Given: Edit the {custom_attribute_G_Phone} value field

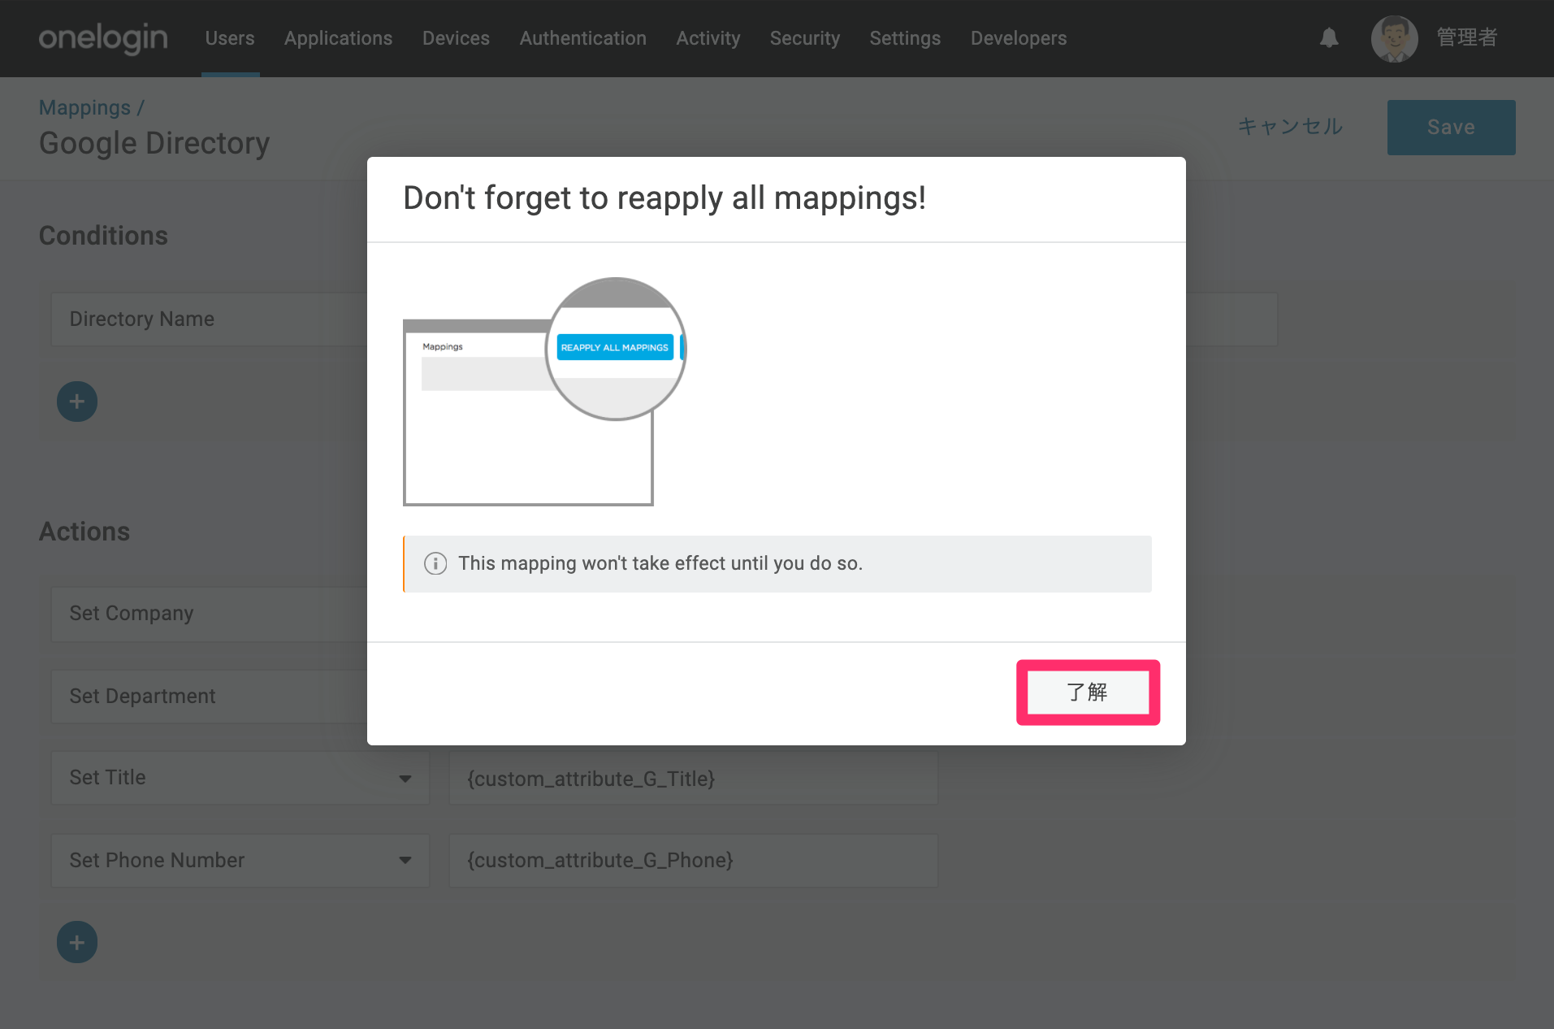Looking at the screenshot, I should click(x=694, y=861).
